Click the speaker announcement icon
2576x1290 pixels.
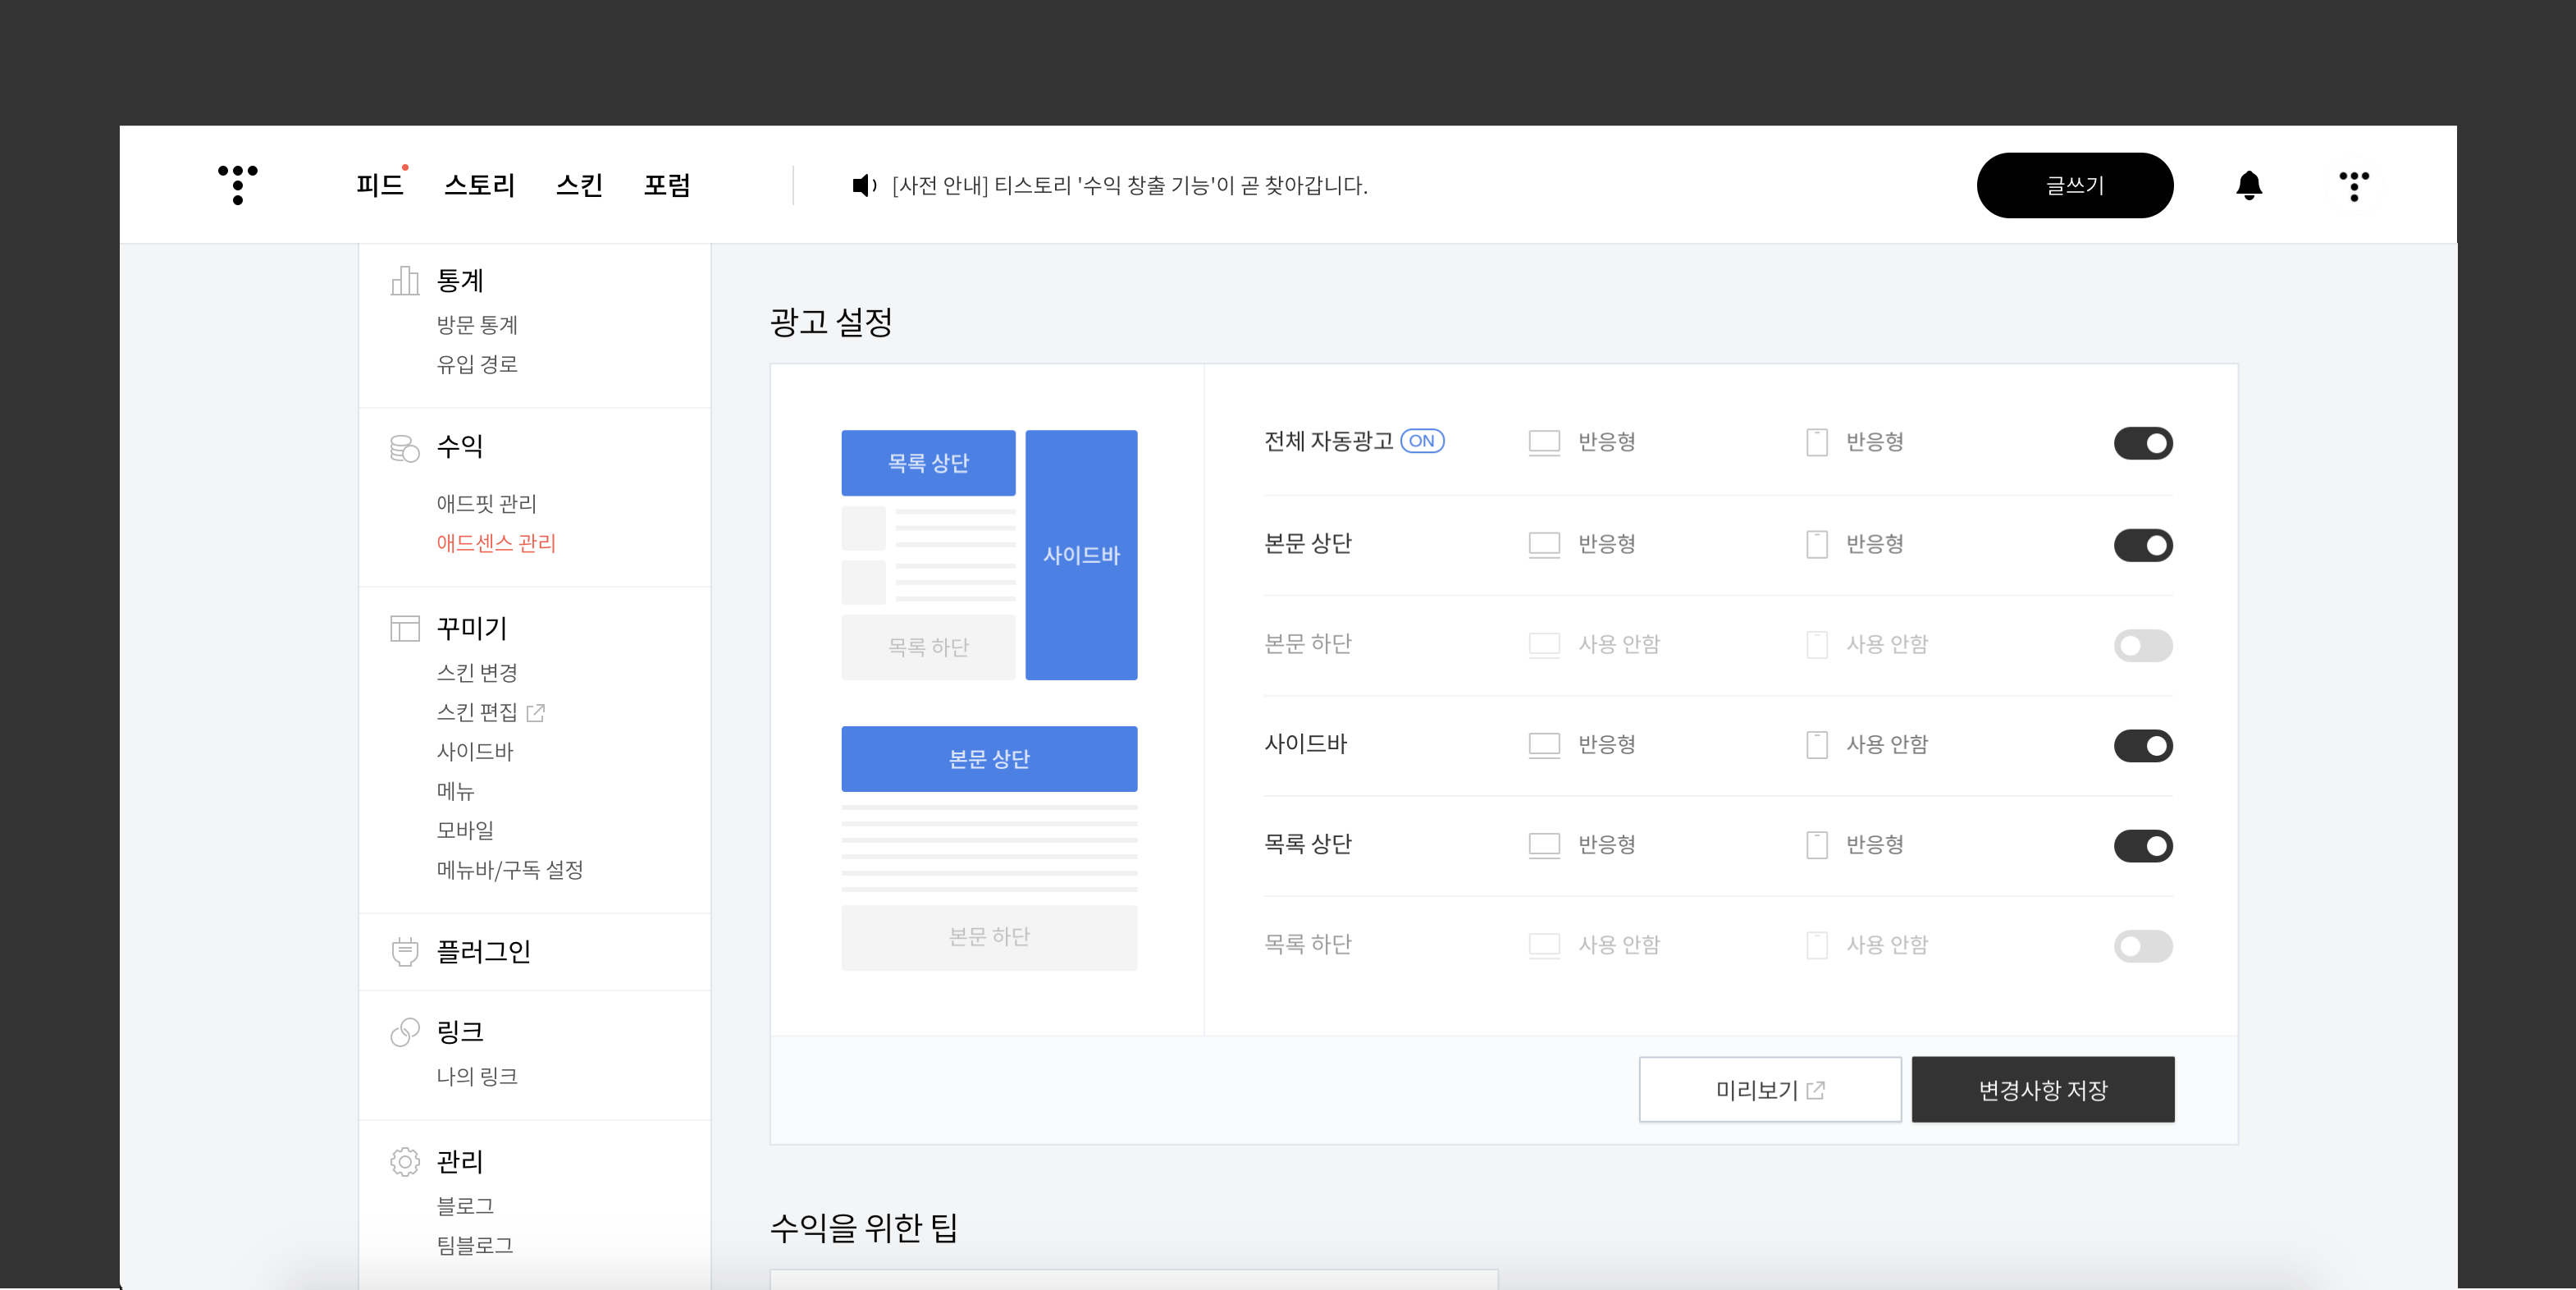[863, 185]
